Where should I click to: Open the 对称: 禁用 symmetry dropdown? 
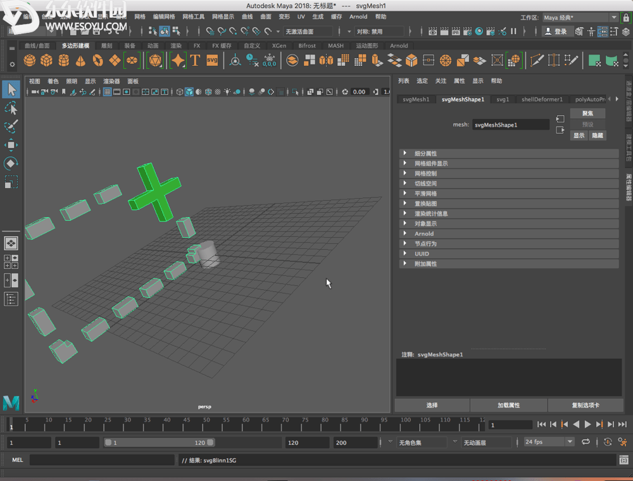coord(379,32)
